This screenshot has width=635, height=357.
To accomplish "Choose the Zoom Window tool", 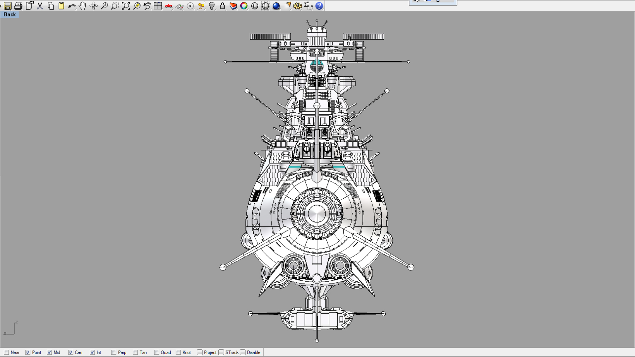I will [x=115, y=6].
